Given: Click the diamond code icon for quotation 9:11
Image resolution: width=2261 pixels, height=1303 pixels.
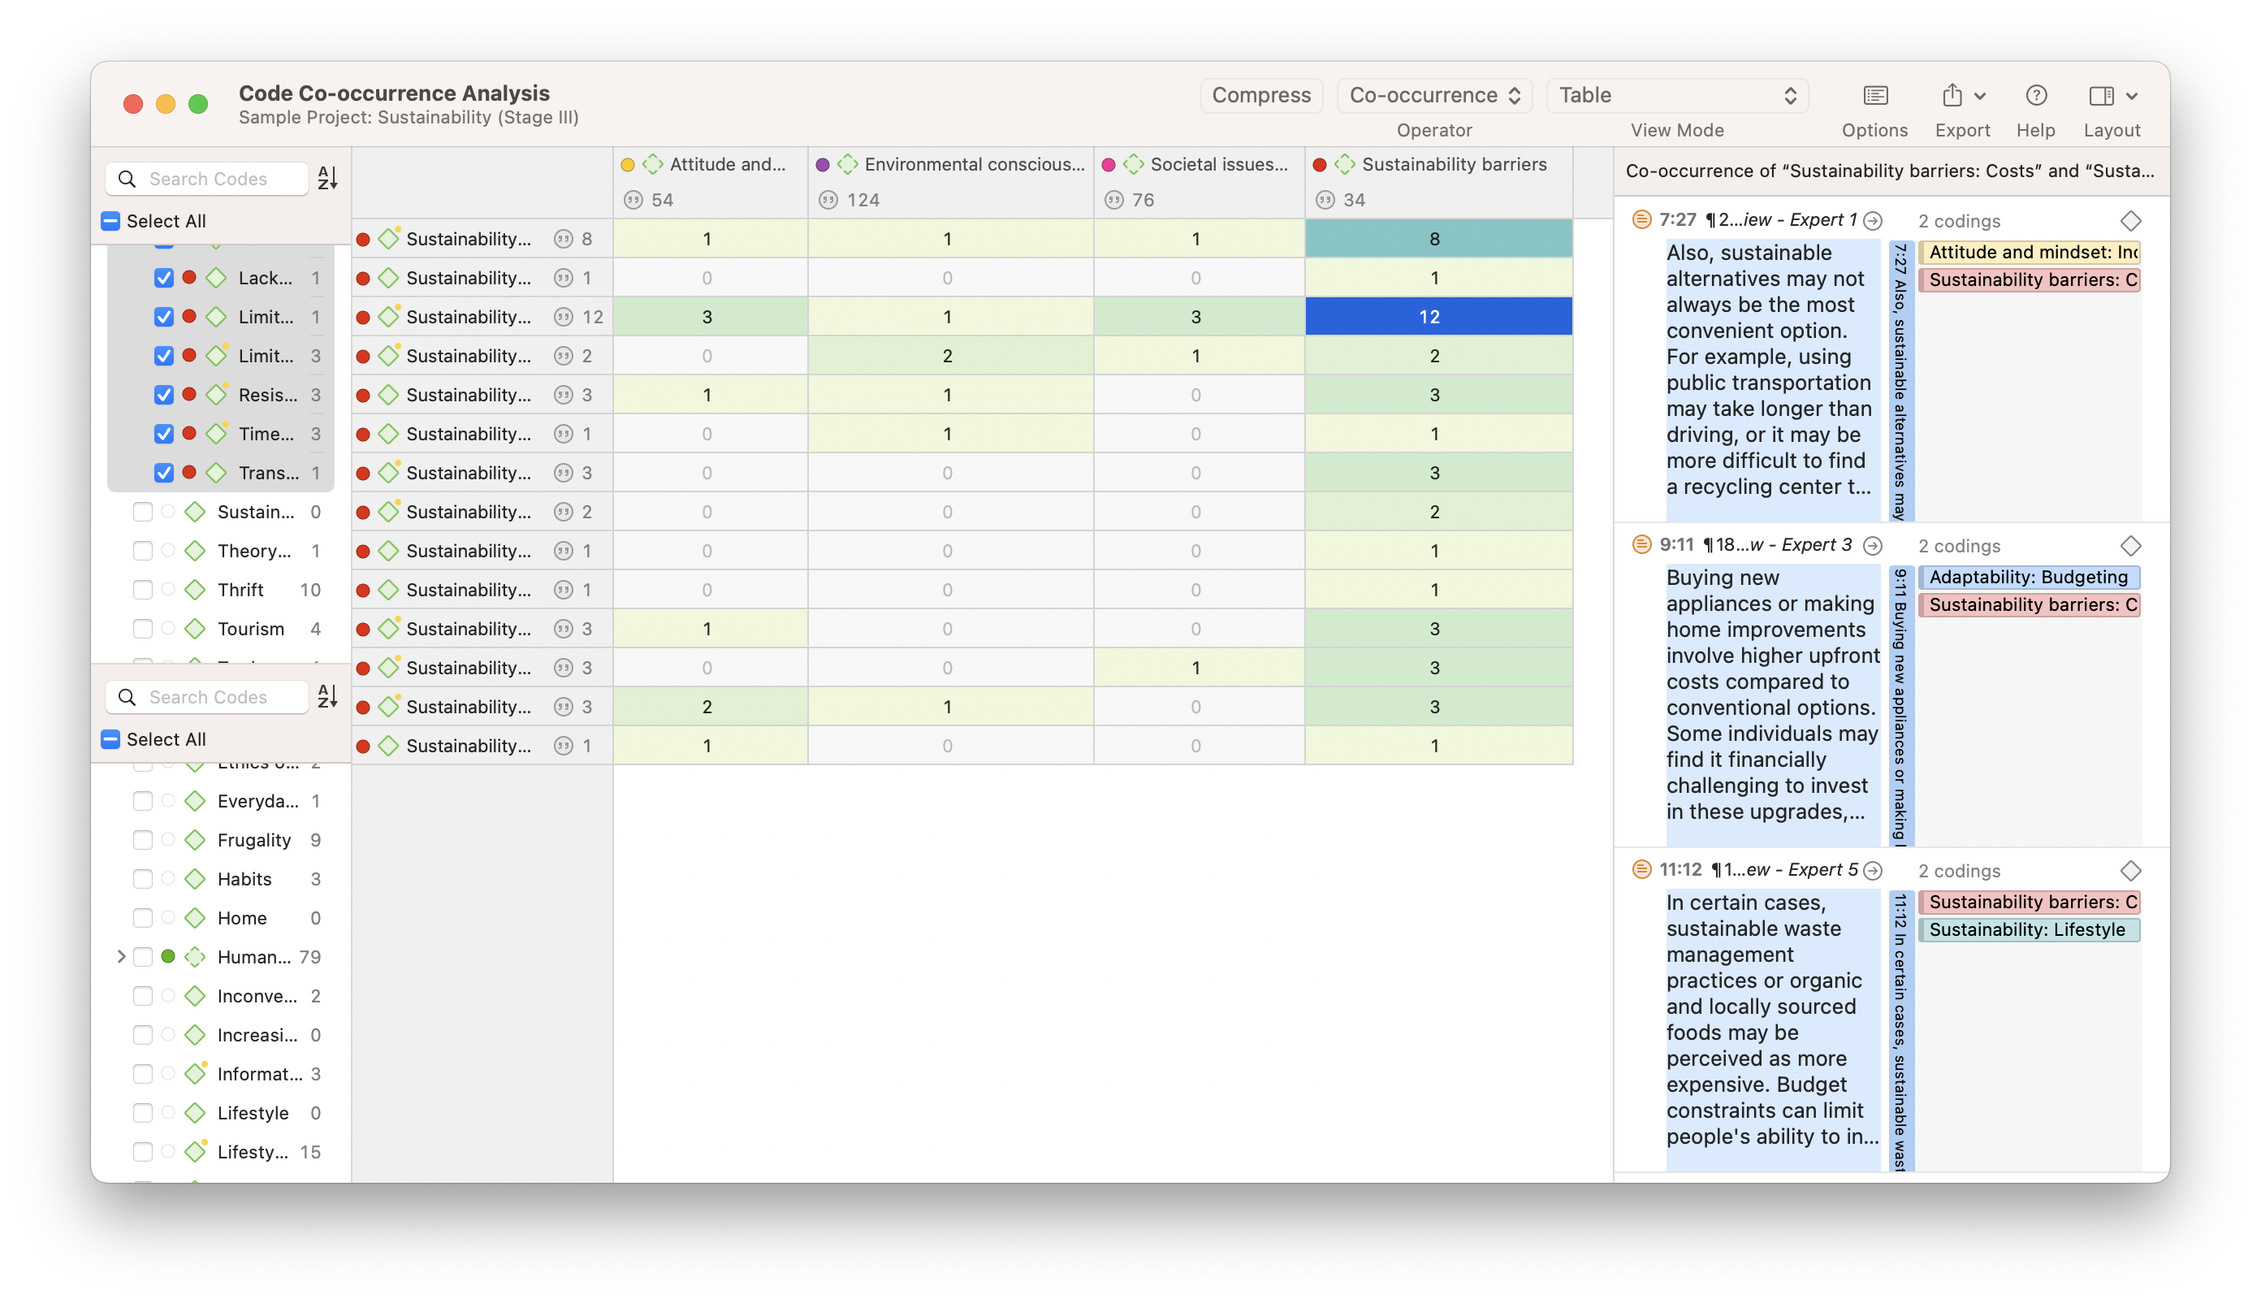Looking at the screenshot, I should (x=2130, y=546).
